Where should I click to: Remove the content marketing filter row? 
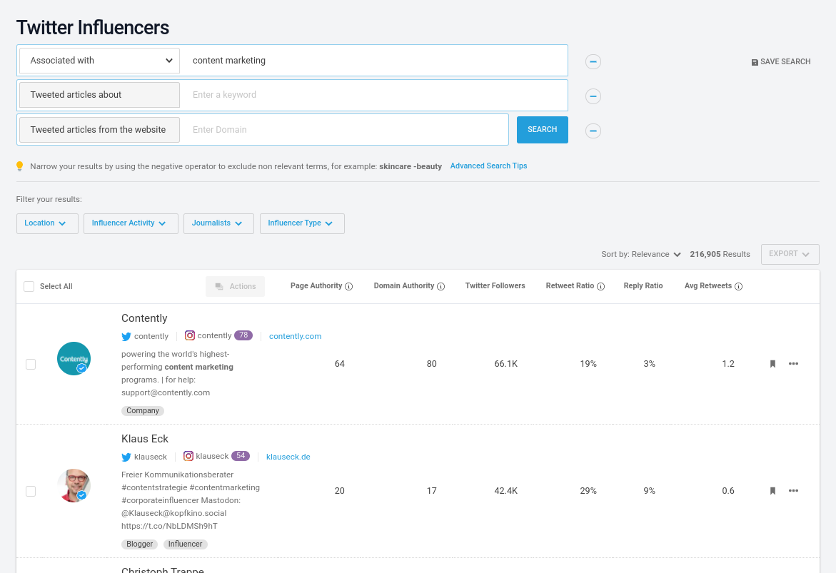click(593, 61)
